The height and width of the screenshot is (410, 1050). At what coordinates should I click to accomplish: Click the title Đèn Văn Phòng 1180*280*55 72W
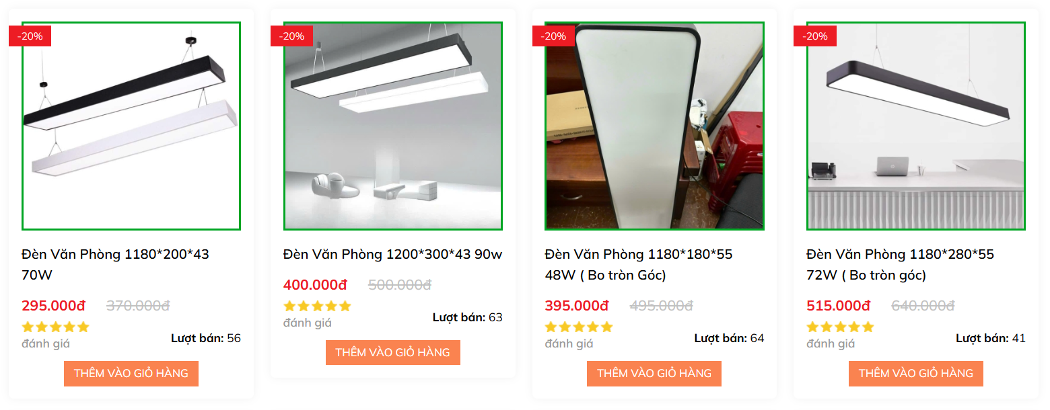tap(901, 265)
